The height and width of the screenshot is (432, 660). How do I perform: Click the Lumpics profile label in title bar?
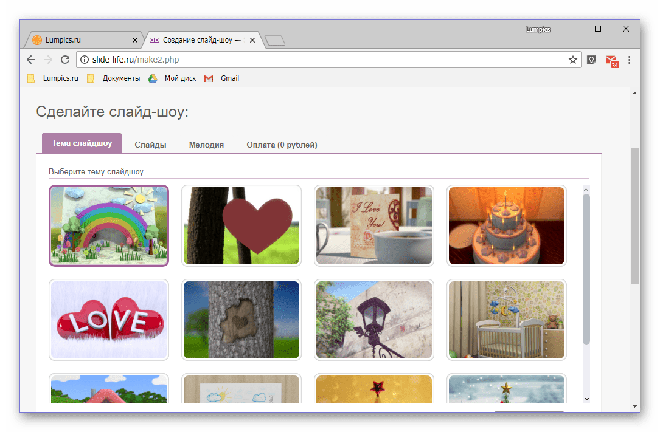538,29
